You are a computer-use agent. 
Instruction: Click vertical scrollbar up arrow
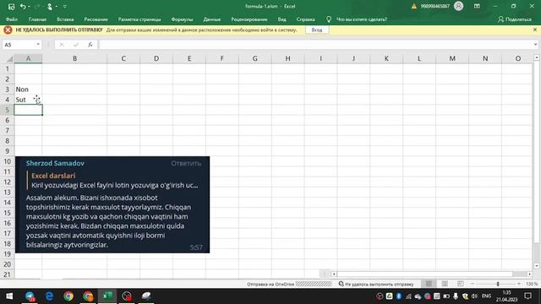pos(537,58)
